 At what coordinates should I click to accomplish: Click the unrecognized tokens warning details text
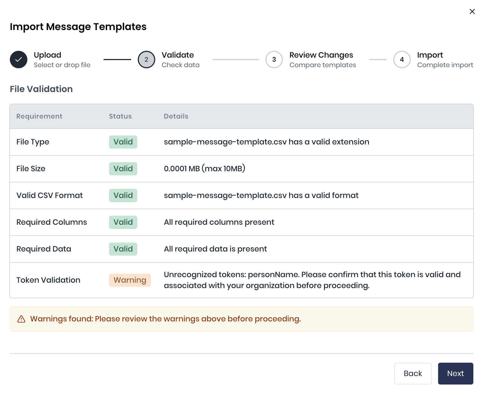coord(312,280)
